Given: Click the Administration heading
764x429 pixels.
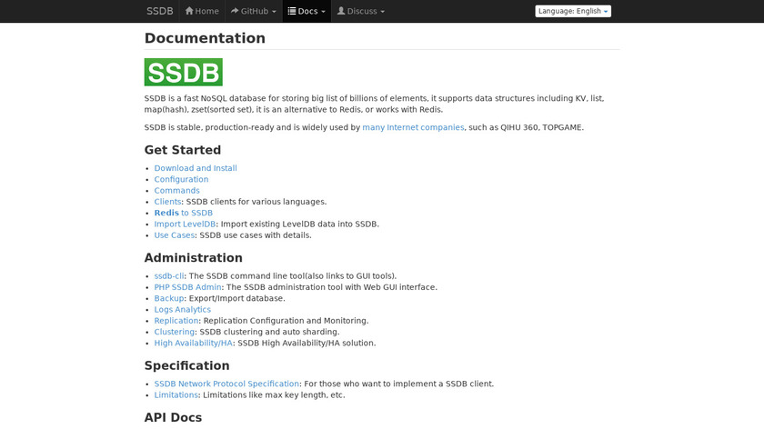Looking at the screenshot, I should click(x=193, y=257).
